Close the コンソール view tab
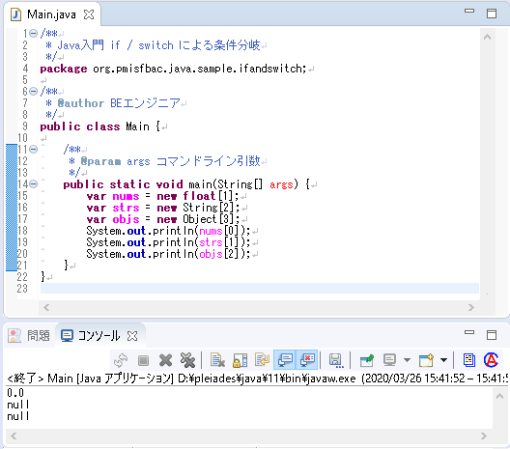510x449 pixels. click(x=132, y=336)
